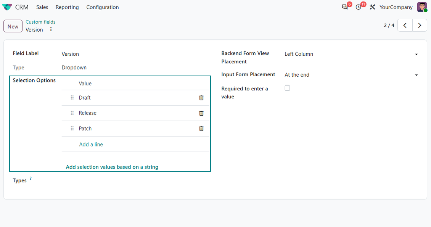Screen dimensions: 431x227
Task: Delete the Draft selection option
Action: pos(201,98)
